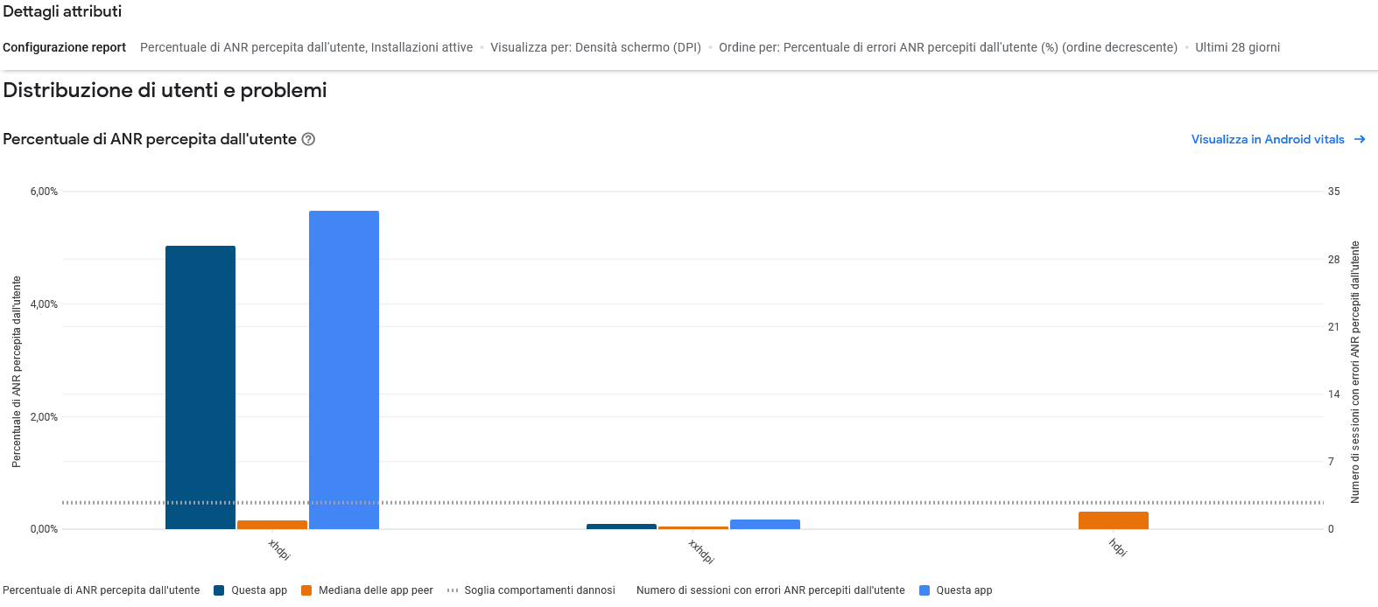The height and width of the screenshot is (607, 1378).
Task: Click the orange peer median bar for hdpi
Action: pyautogui.click(x=1113, y=520)
